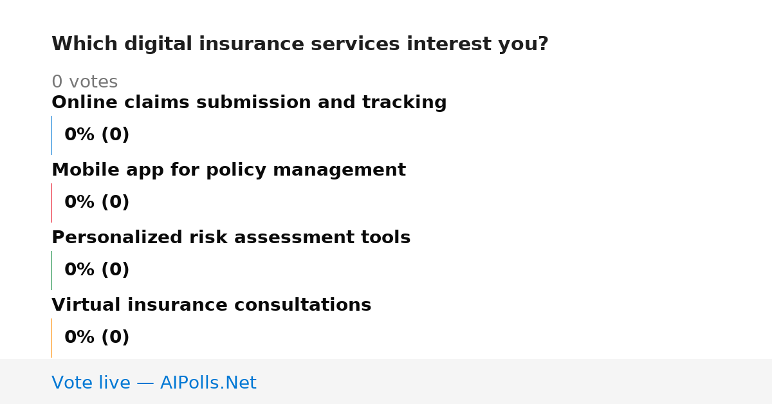Select 'Virtual insurance consultations' option
The image size is (772, 404).
211,306
